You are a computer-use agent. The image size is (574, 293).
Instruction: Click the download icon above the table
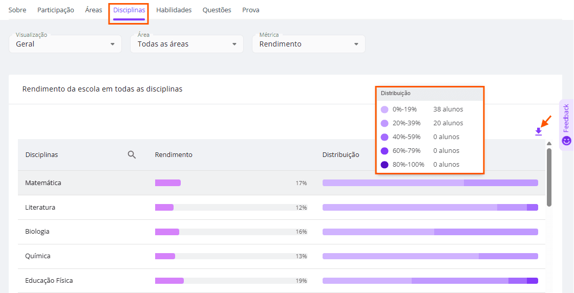[538, 131]
